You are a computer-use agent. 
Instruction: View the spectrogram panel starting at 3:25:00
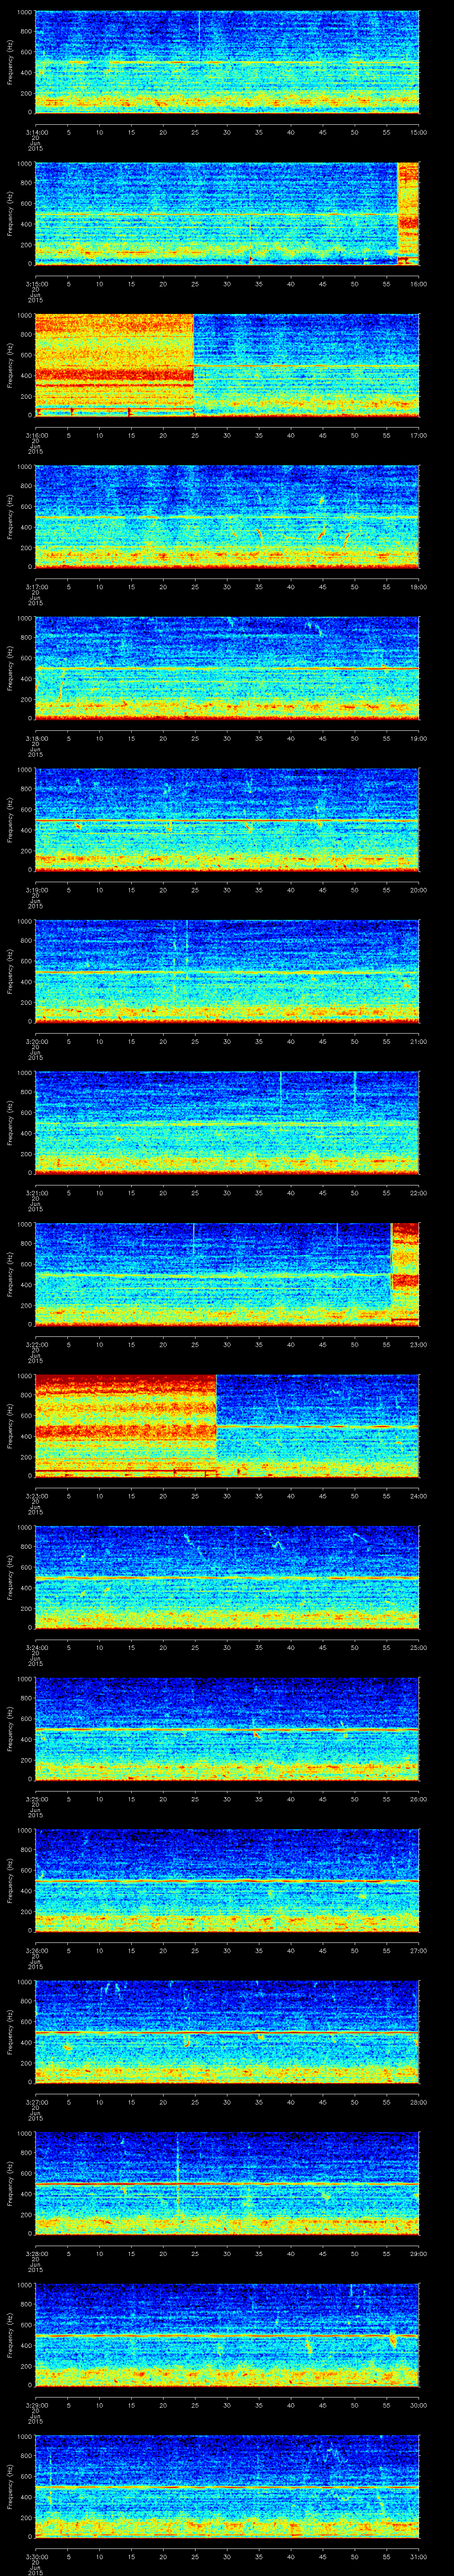coord(227,1728)
